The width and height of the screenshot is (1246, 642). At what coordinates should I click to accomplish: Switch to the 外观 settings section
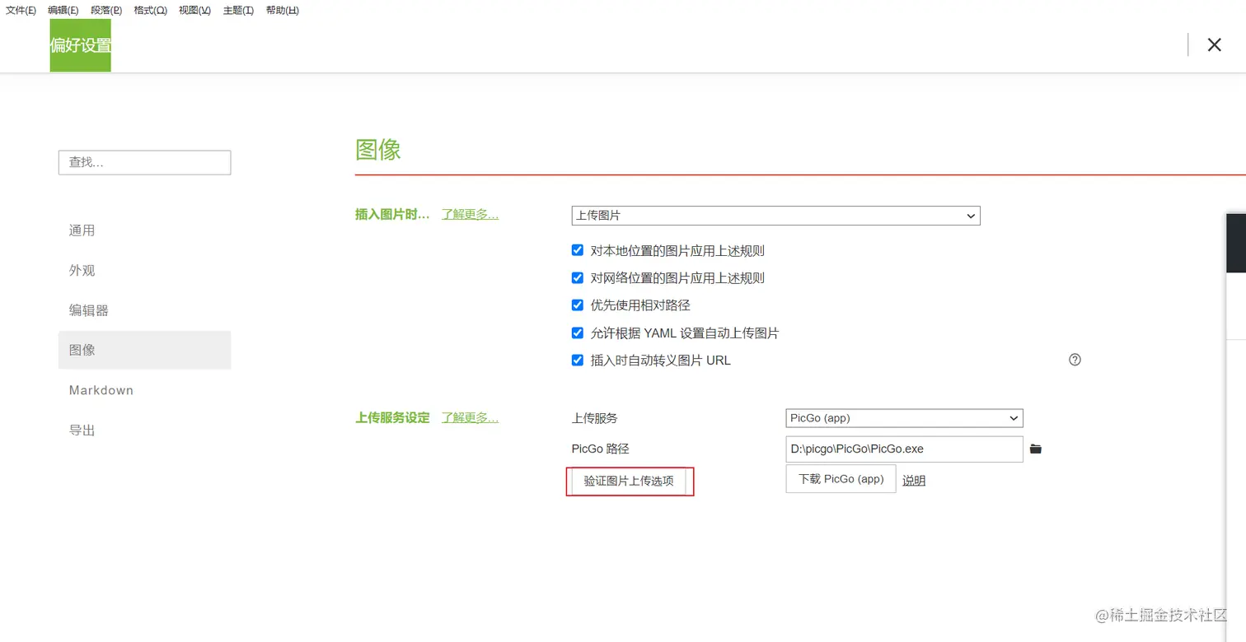tap(144, 270)
